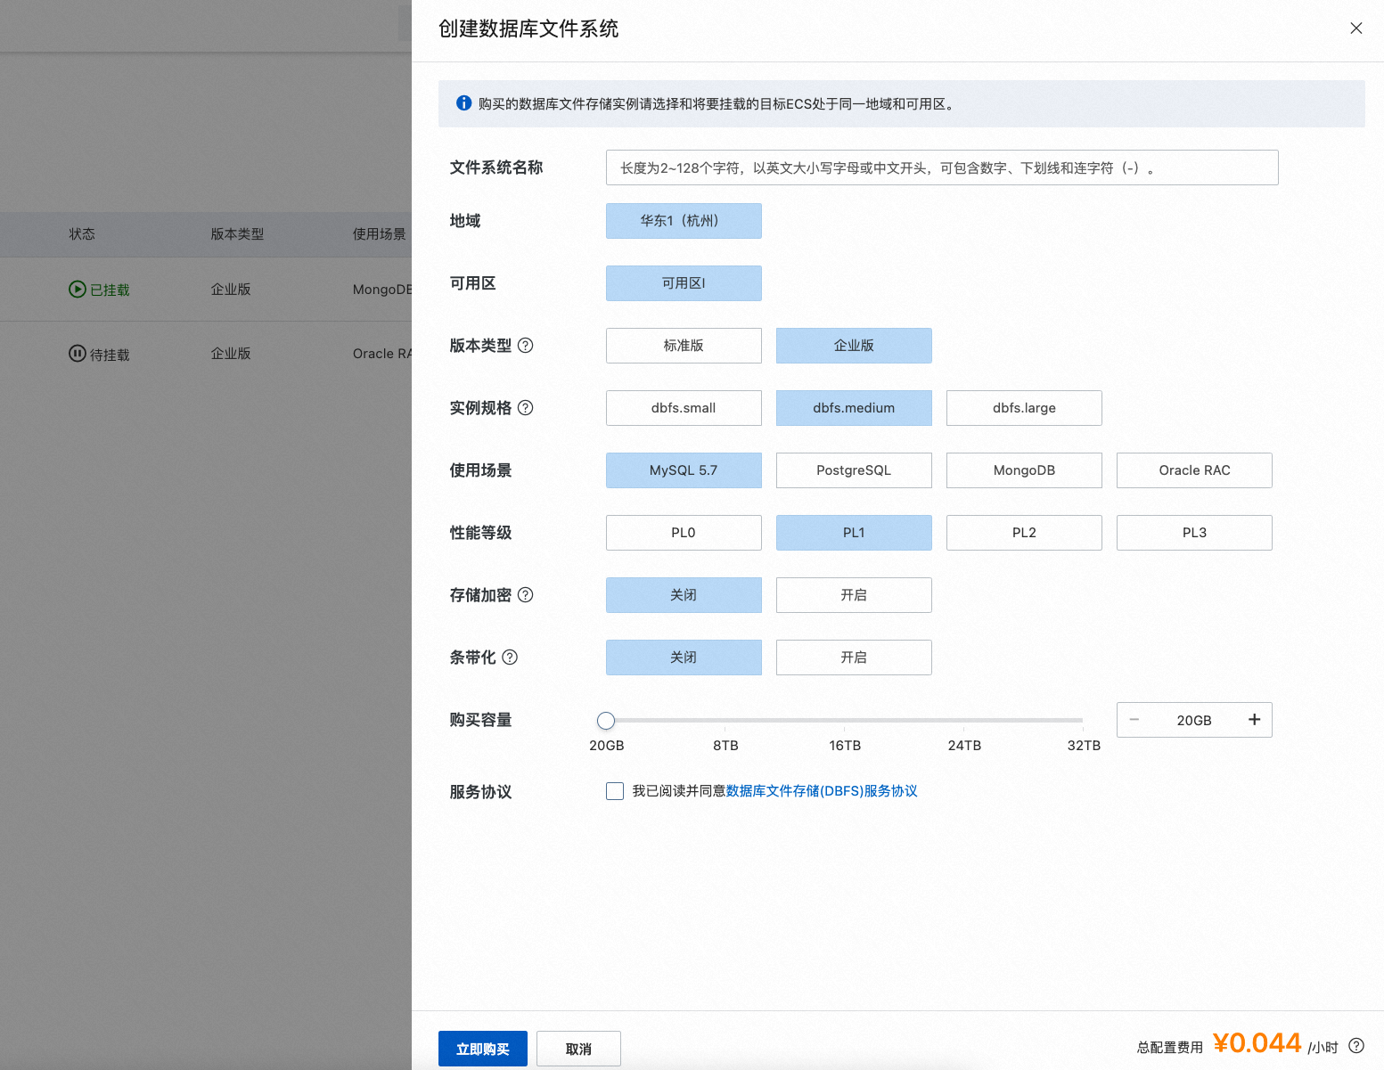Click the 状态 column header in background table
This screenshot has height=1070, width=1384.
[82, 234]
